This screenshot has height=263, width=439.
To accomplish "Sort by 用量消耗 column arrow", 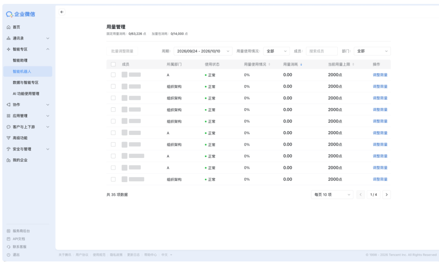I will 301,65.
